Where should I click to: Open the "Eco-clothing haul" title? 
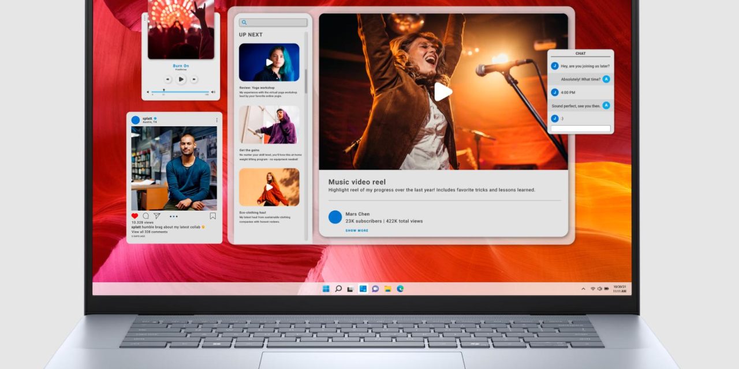[252, 212]
